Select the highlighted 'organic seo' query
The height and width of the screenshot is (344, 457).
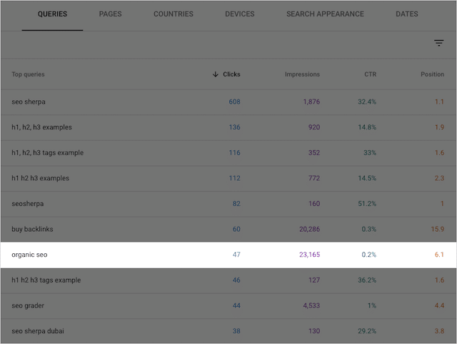point(228,255)
